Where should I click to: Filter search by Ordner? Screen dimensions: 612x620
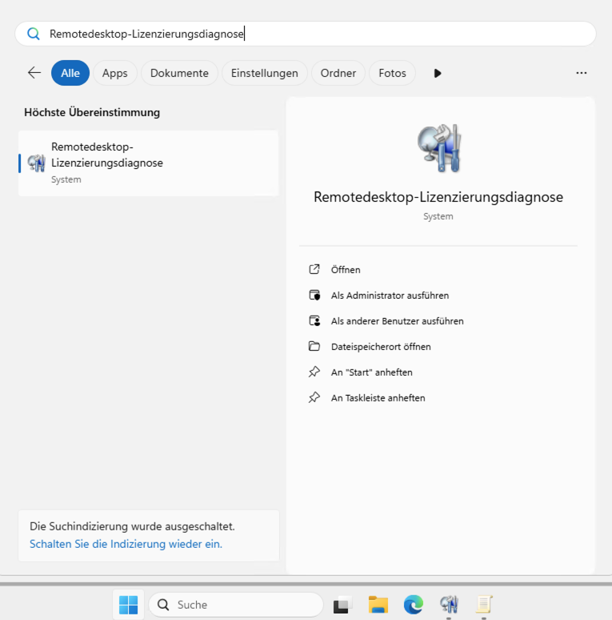(338, 73)
